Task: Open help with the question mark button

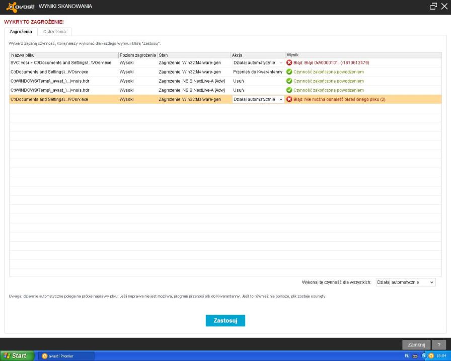Action: 438,344
